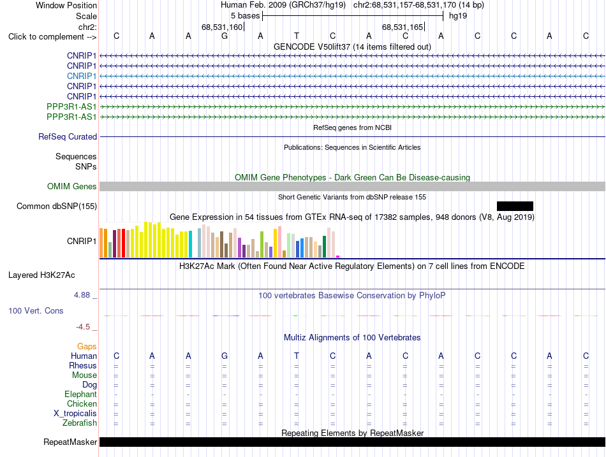The height and width of the screenshot is (457, 606).
Task: Click the RefSeq Curated gene line
Action: (352, 137)
